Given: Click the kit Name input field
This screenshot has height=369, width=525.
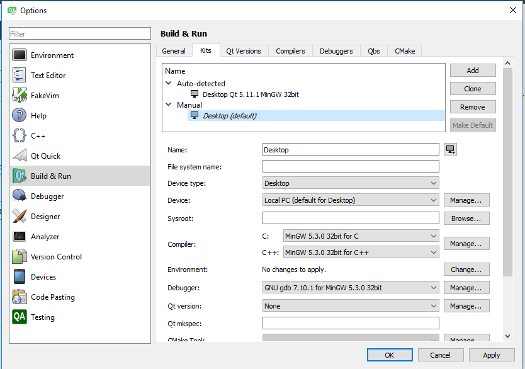Looking at the screenshot, I should pos(351,149).
